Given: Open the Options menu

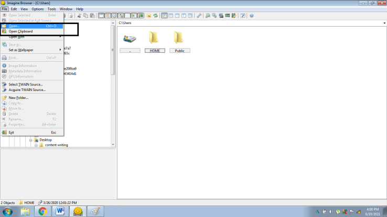Looking at the screenshot, I should 38,9.
